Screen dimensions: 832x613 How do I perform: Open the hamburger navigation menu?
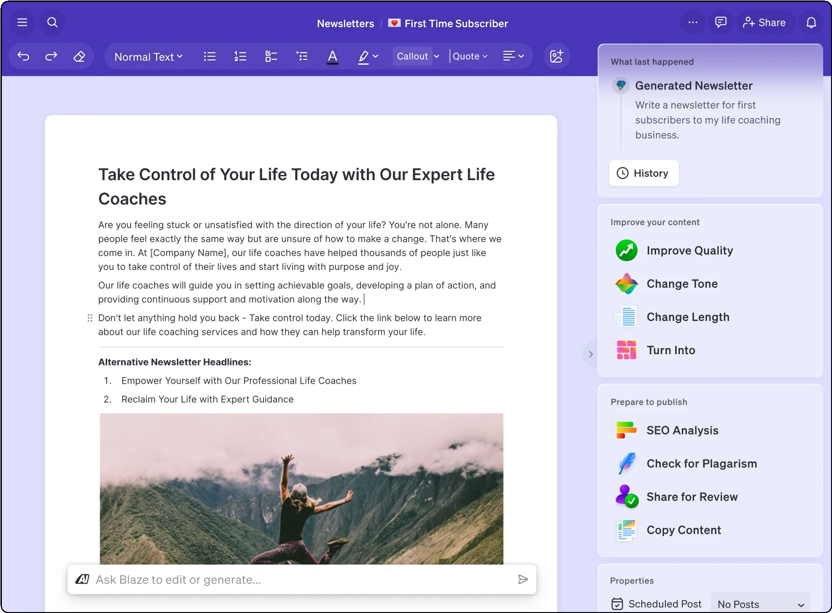22,22
